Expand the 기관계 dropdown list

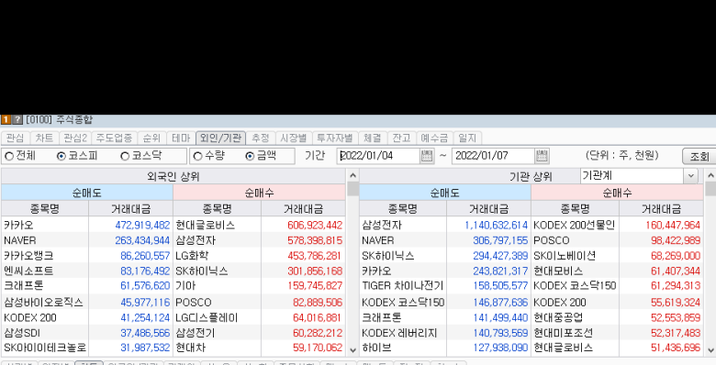(690, 176)
